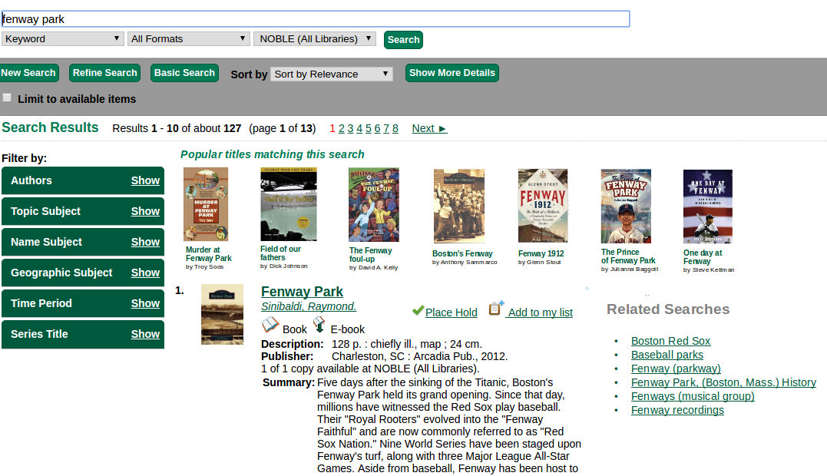Click the Fenway 1912 title link
Screen dimensions: 827x476
click(x=541, y=253)
